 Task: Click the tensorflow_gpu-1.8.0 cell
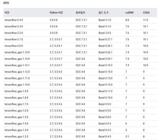(16, 98)
